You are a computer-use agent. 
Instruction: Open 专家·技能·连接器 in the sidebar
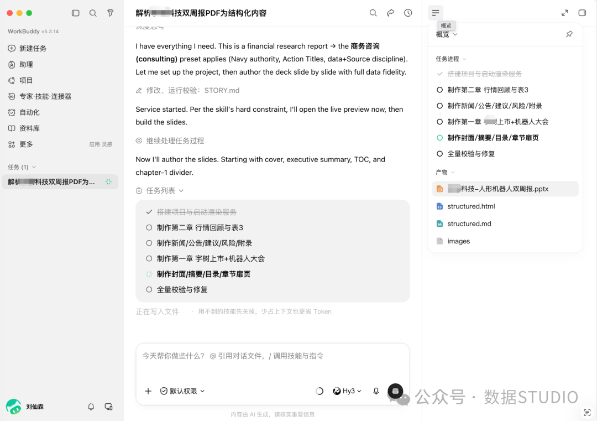[x=40, y=96]
